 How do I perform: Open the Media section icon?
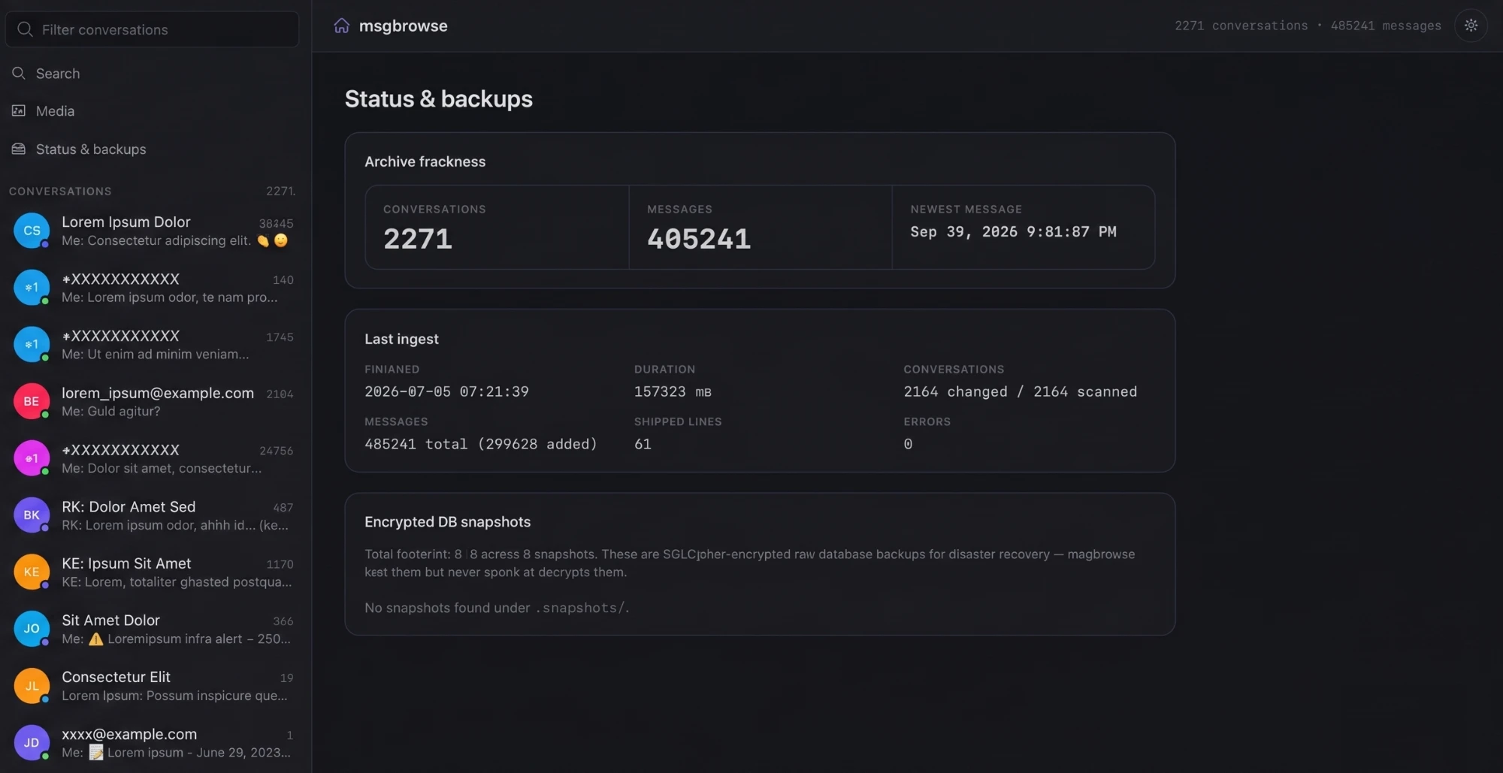[x=19, y=110]
